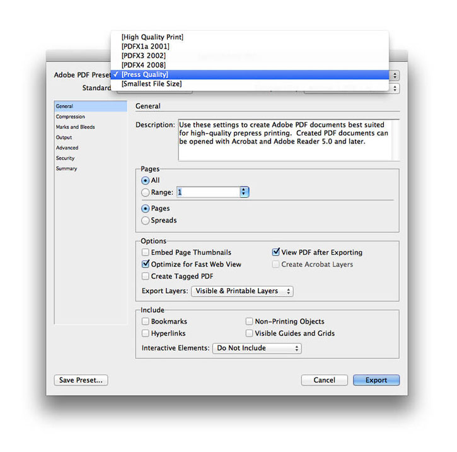This screenshot has width=457, height=452.
Task: Select the All pages radio button
Action: pos(145,181)
